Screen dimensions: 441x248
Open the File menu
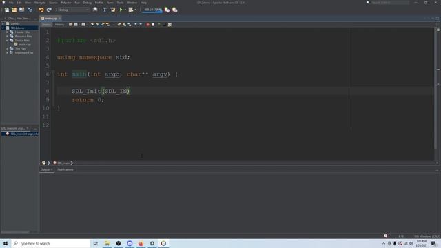11,3
